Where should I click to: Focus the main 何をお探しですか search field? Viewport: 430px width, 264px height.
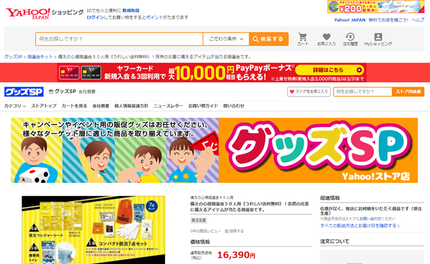(x=119, y=39)
